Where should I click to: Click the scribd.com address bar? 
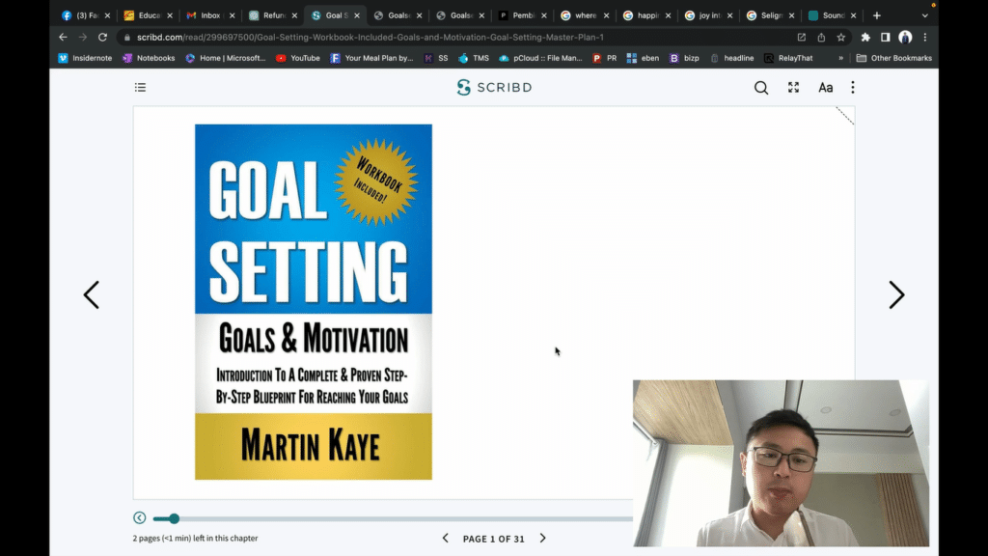pyautogui.click(x=370, y=38)
